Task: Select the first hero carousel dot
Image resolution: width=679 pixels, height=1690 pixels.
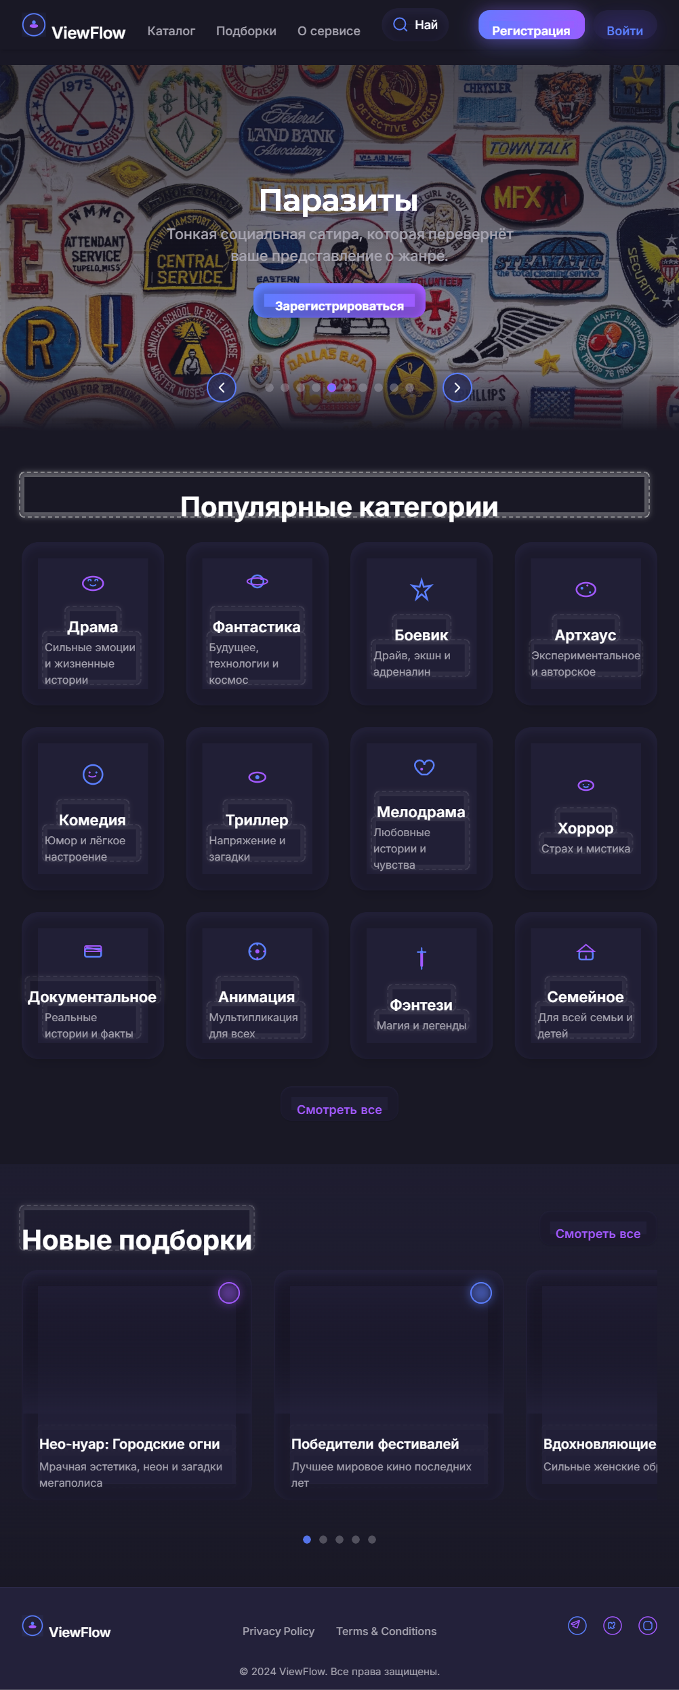Action: coord(270,388)
